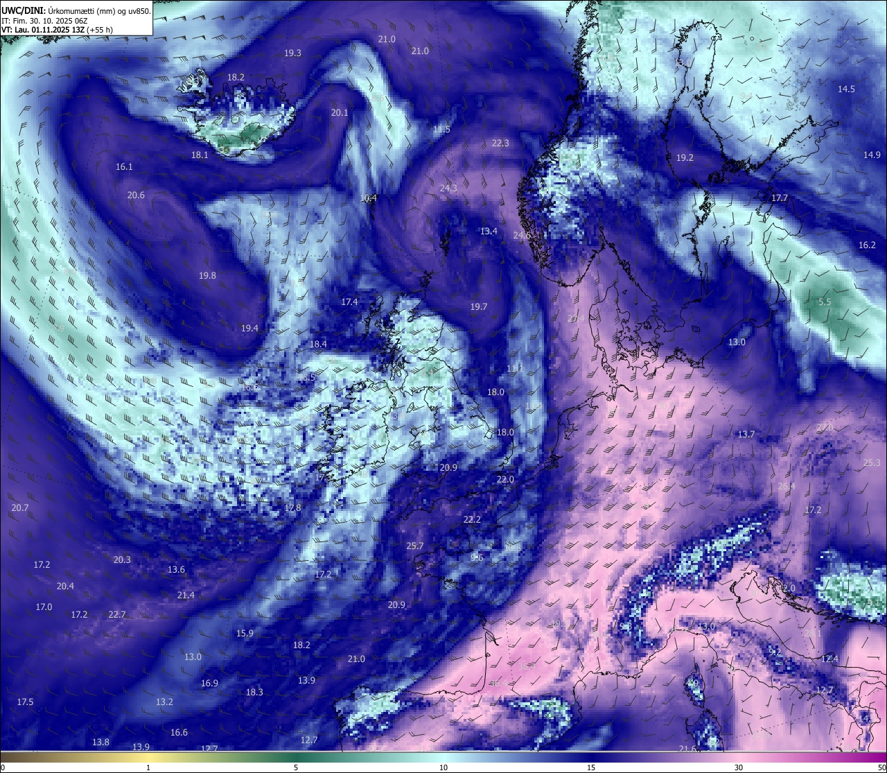The width and height of the screenshot is (887, 773).
Task: Click the 13.2 value on the map
Action: 164,702
